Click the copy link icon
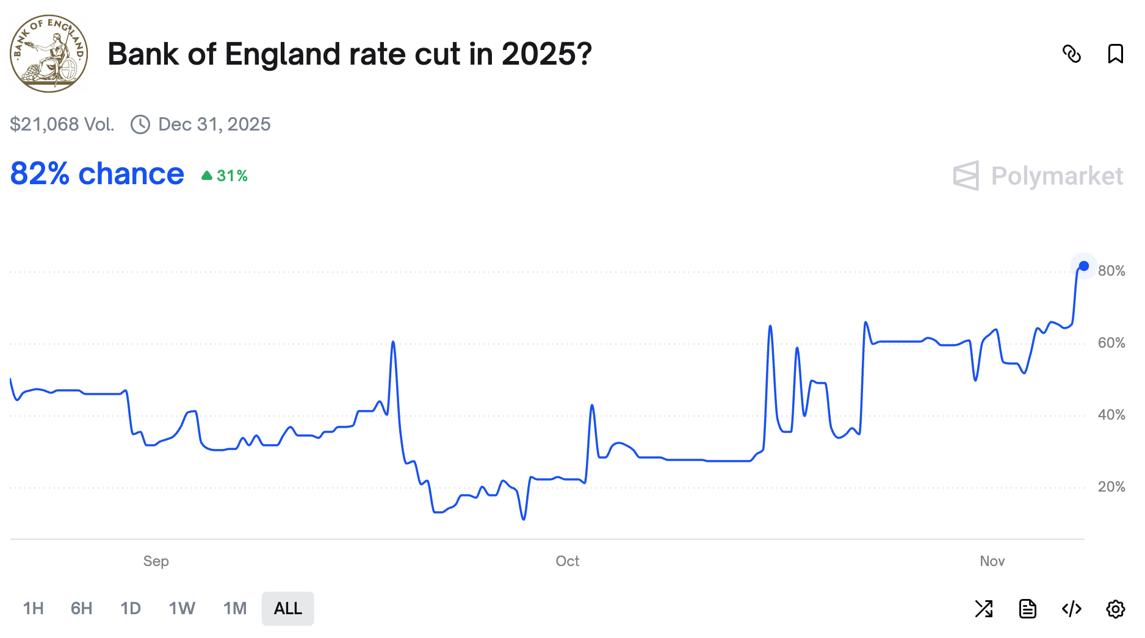This screenshot has width=1145, height=638. point(1072,54)
